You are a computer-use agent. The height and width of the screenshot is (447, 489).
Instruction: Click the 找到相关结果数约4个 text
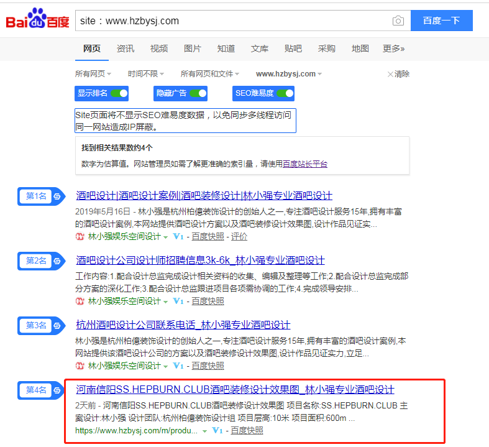pos(117,148)
